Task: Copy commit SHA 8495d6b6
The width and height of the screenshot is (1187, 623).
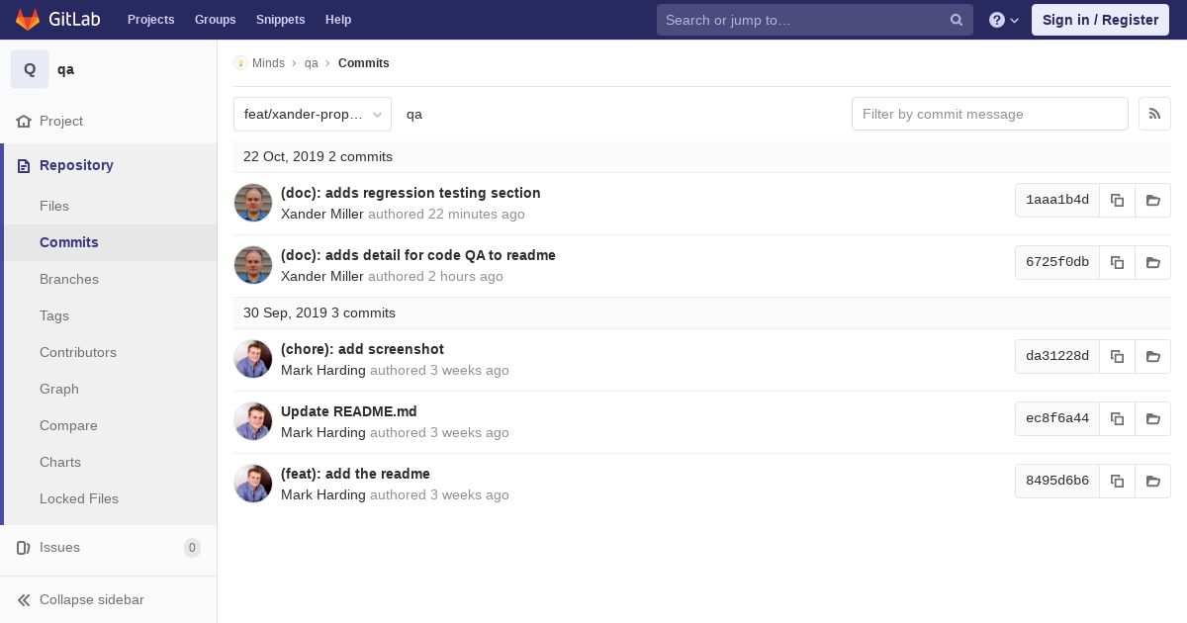Action: pyautogui.click(x=1117, y=481)
